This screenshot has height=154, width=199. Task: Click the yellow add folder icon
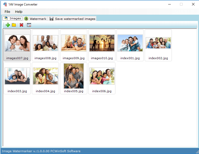14,25
